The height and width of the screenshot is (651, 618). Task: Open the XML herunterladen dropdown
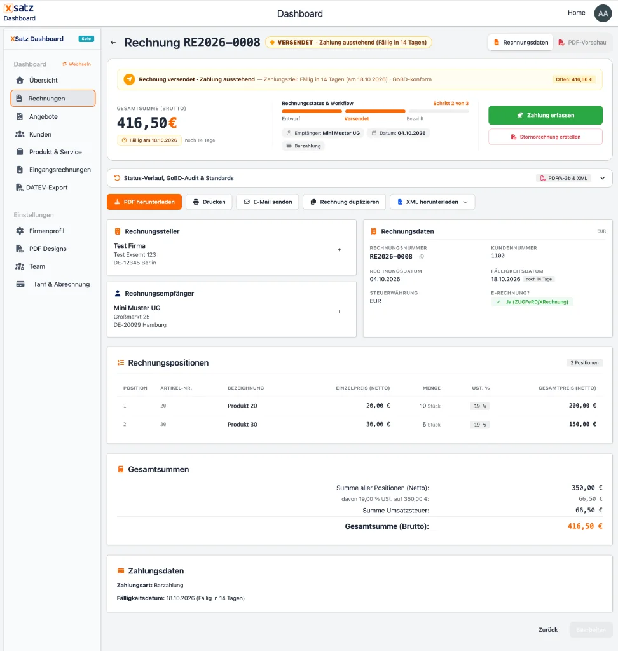pos(432,202)
